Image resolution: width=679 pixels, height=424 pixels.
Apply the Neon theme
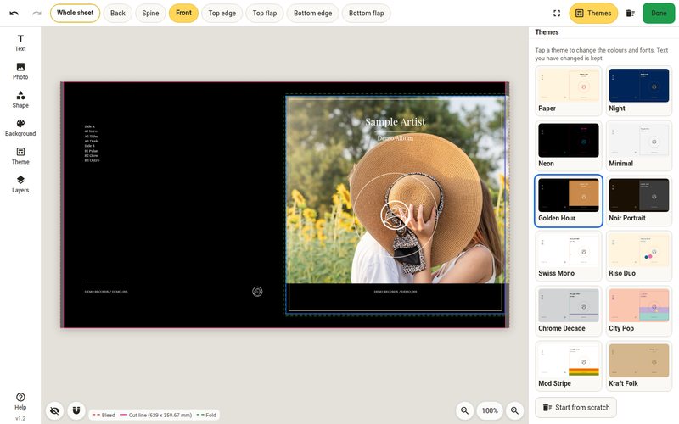[x=568, y=146]
